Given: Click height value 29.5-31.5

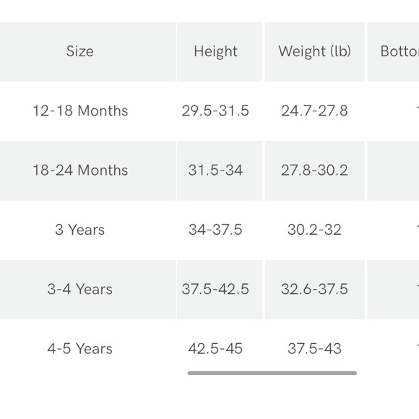Looking at the screenshot, I should 215,111.
